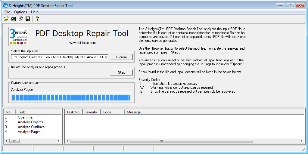Maximize the Repair Tool window
The width and height of the screenshot is (308, 154).
pos(290,5)
